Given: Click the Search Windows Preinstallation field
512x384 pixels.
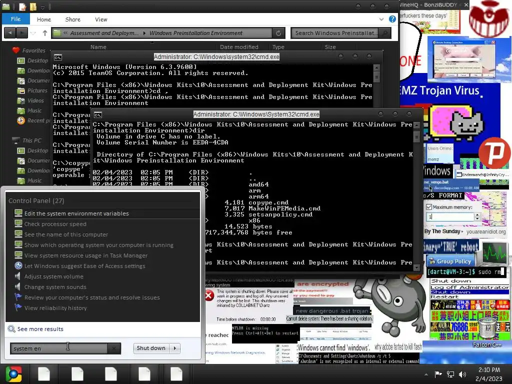Looking at the screenshot, I should point(335,33).
